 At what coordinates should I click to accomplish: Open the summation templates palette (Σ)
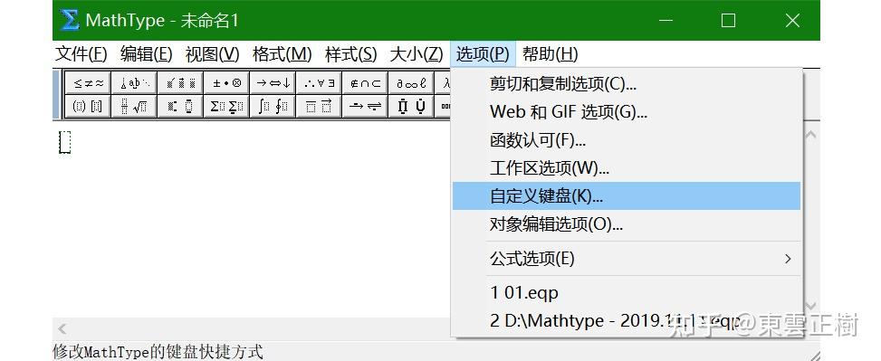pyautogui.click(x=226, y=106)
